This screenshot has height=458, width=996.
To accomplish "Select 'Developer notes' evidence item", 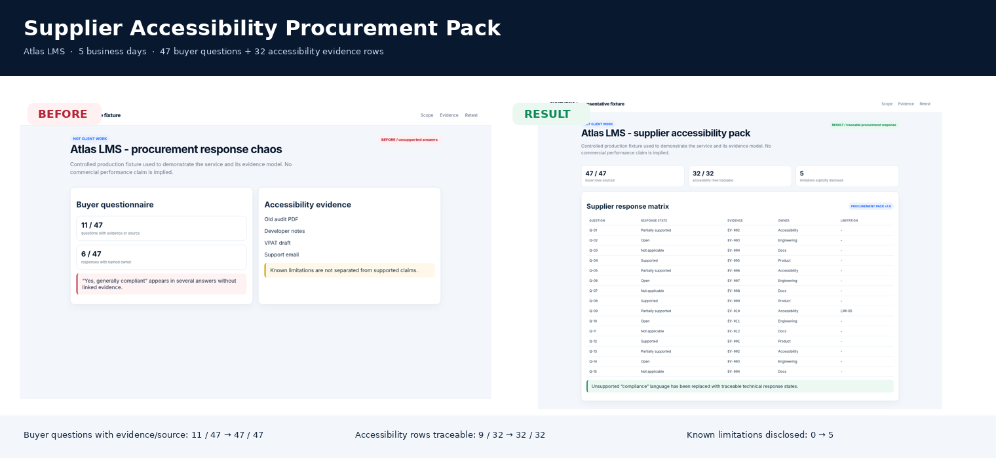I will click(284, 231).
